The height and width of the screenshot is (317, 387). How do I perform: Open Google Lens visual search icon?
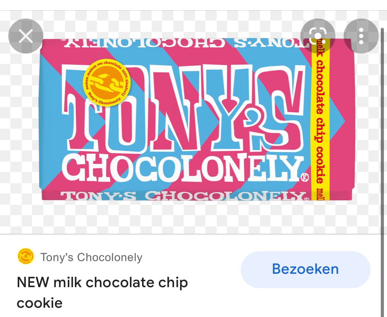coord(318,36)
